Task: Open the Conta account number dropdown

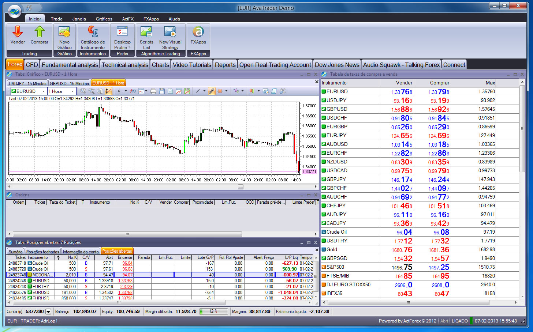Action: [x=48, y=312]
